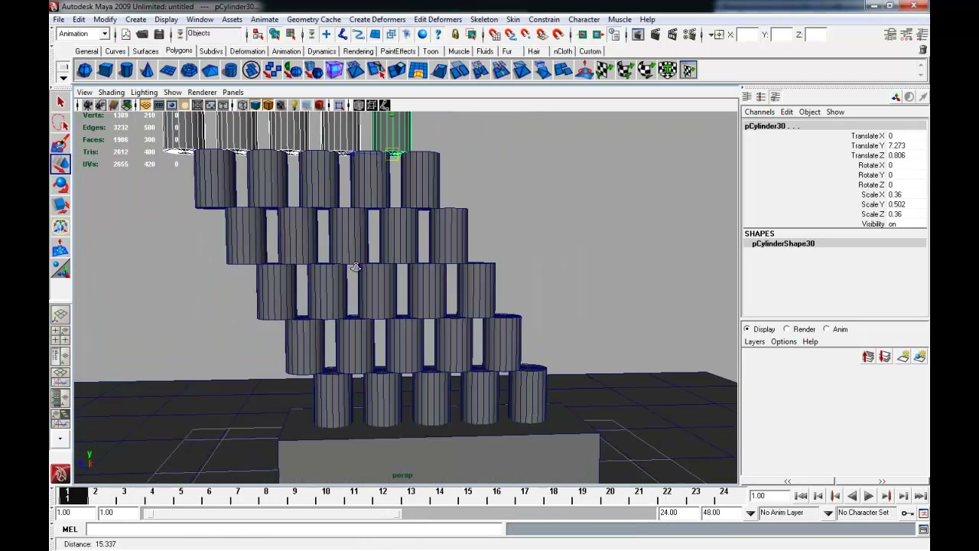Expand the No Anim Layer dropdown
979x551 pixels.
(x=795, y=513)
